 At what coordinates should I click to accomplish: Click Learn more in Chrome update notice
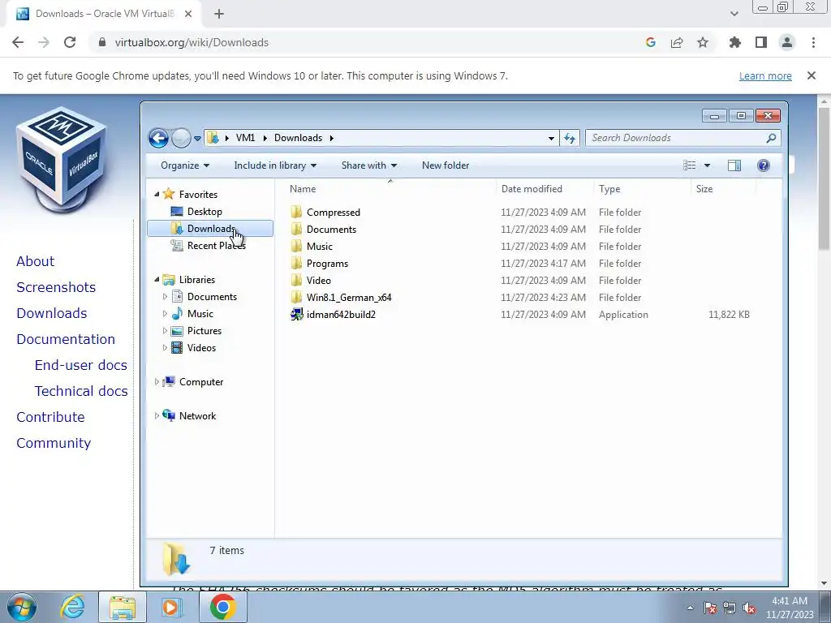(765, 75)
